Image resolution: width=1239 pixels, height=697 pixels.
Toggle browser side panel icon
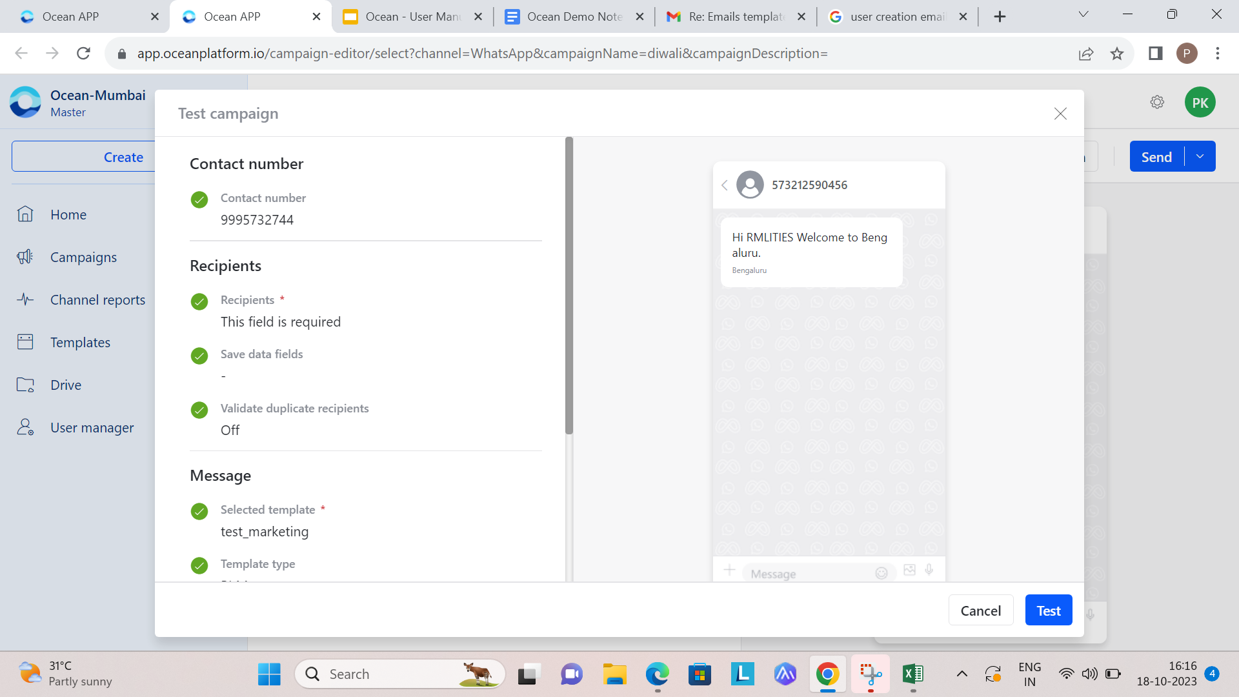click(1156, 54)
